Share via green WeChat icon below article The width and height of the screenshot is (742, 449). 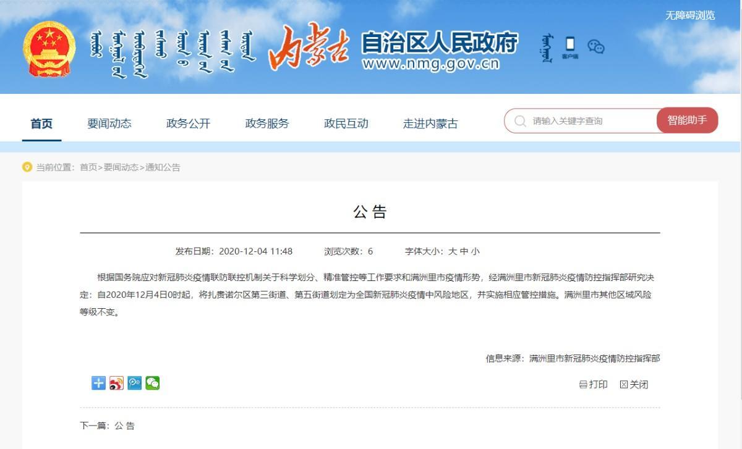coord(153,383)
